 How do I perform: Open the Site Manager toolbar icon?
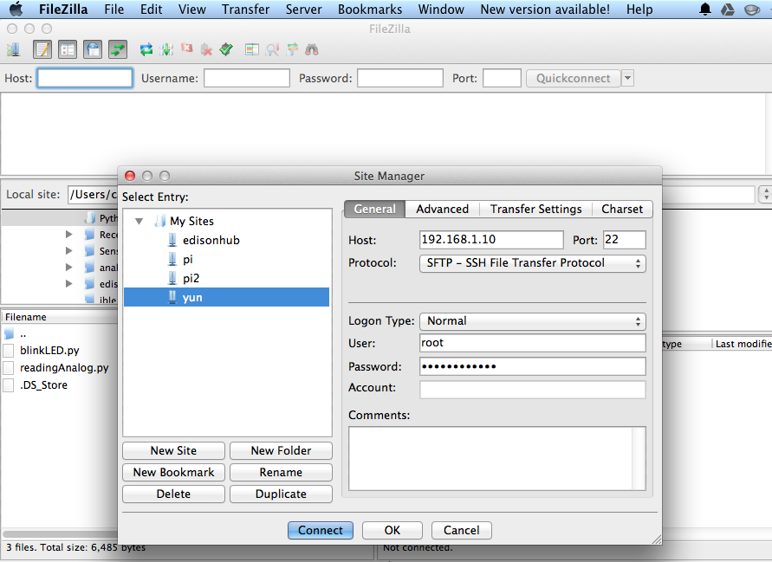[x=13, y=49]
